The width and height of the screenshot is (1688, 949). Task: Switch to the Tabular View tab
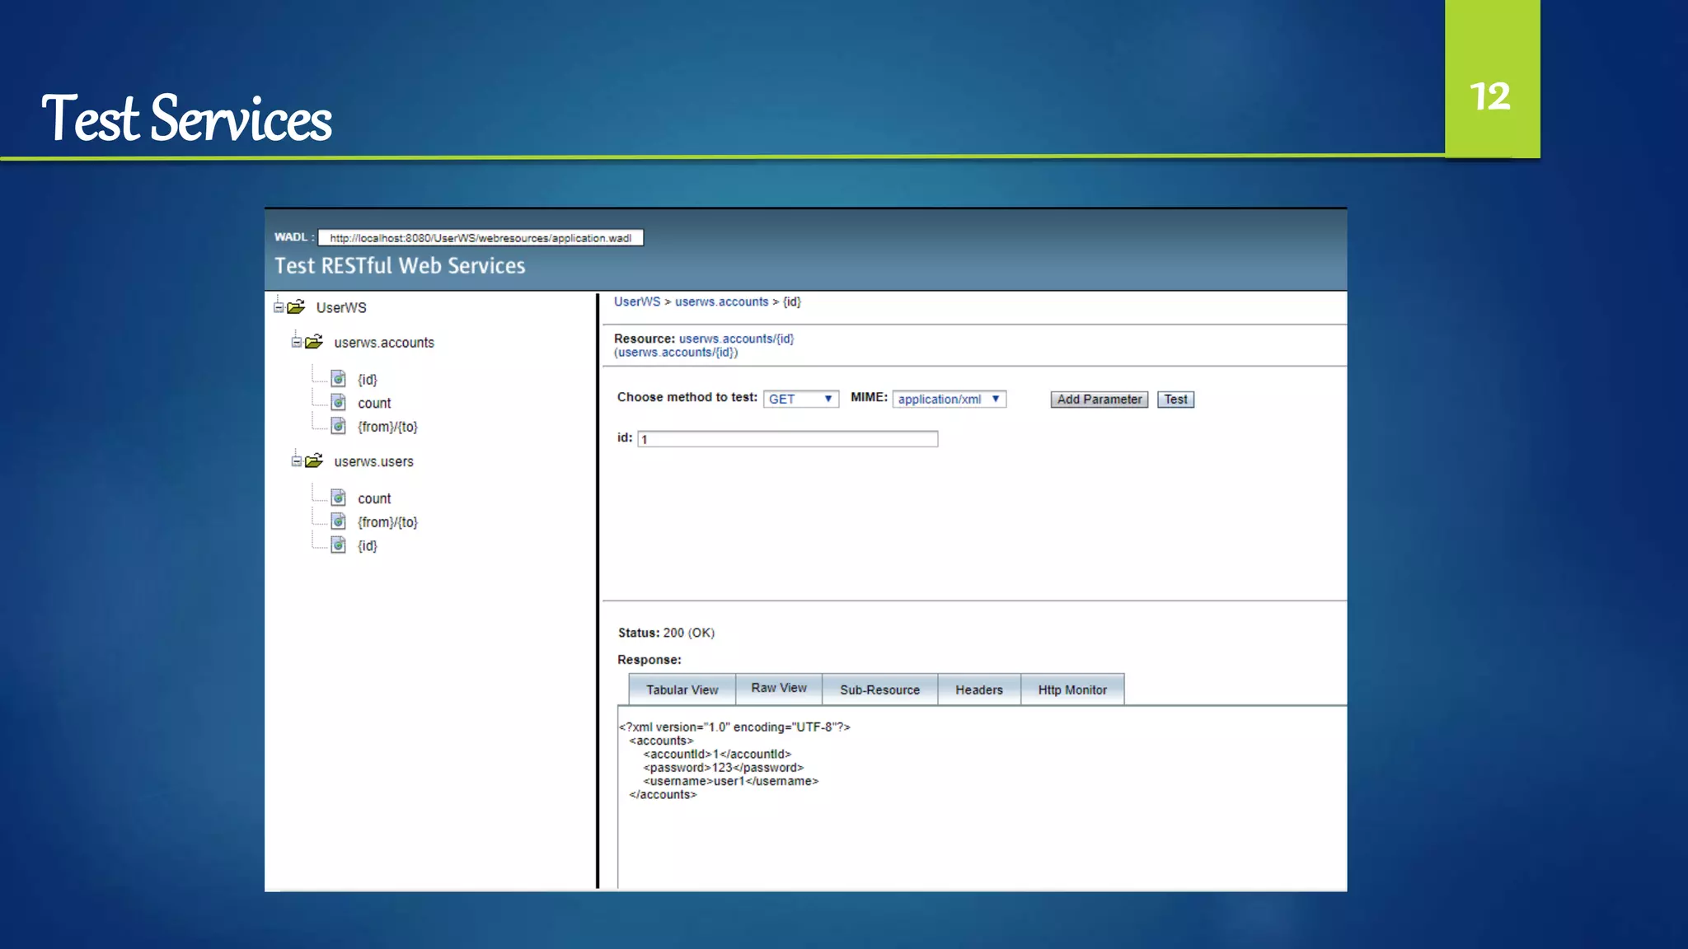(x=682, y=690)
